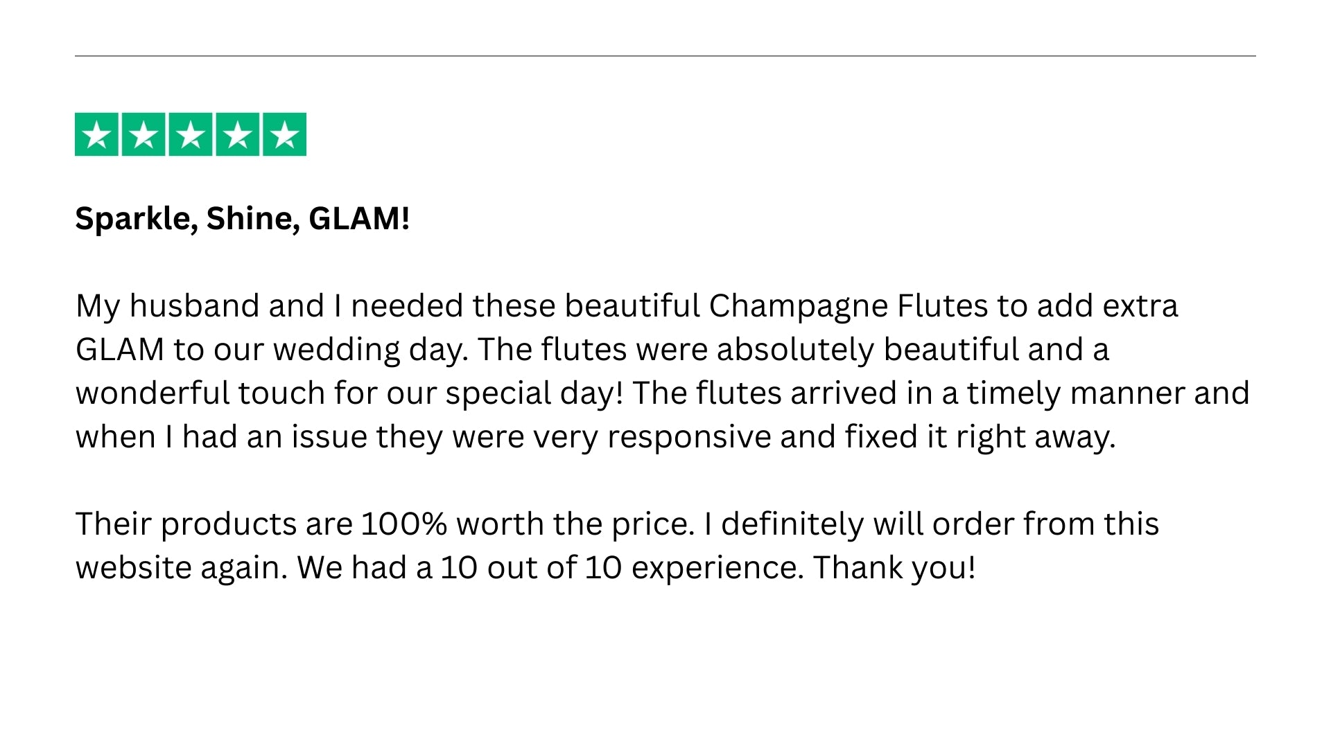Click the word "website" in the review
This screenshot has height=748, width=1331.
[x=133, y=568]
